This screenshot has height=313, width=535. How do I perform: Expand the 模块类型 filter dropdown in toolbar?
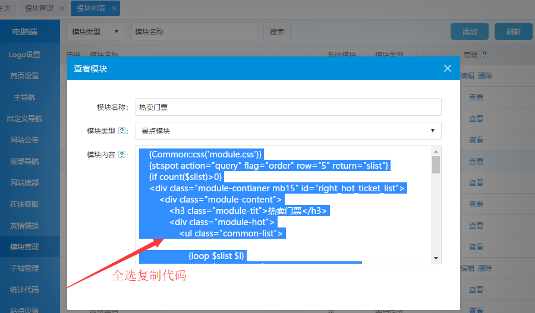tap(95, 31)
